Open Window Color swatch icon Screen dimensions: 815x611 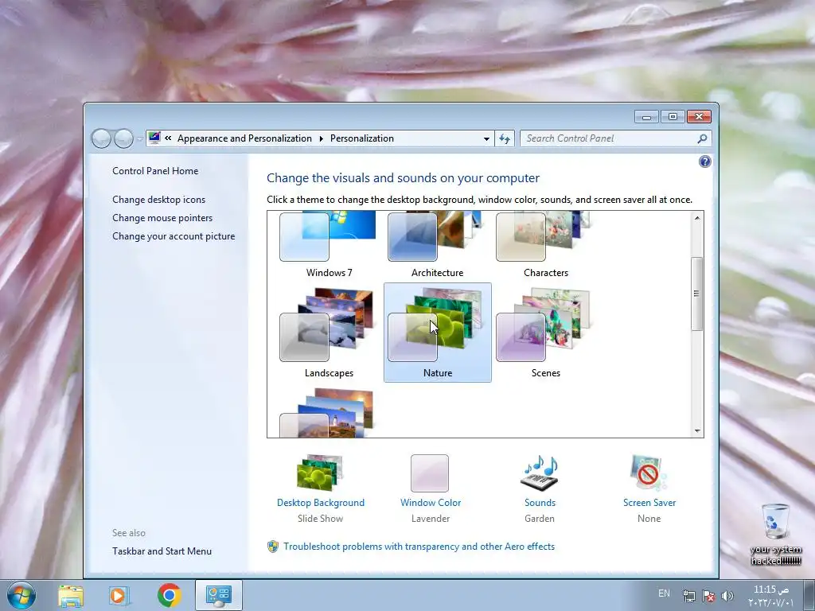(x=430, y=473)
